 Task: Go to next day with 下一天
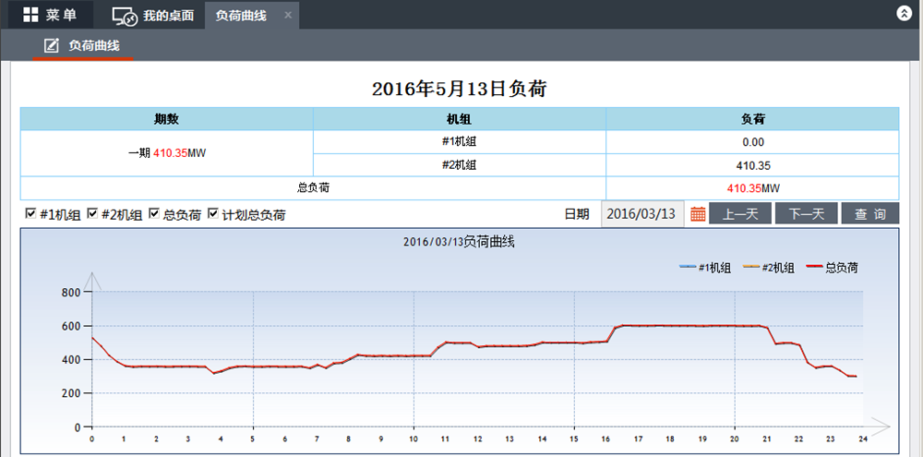coord(806,214)
